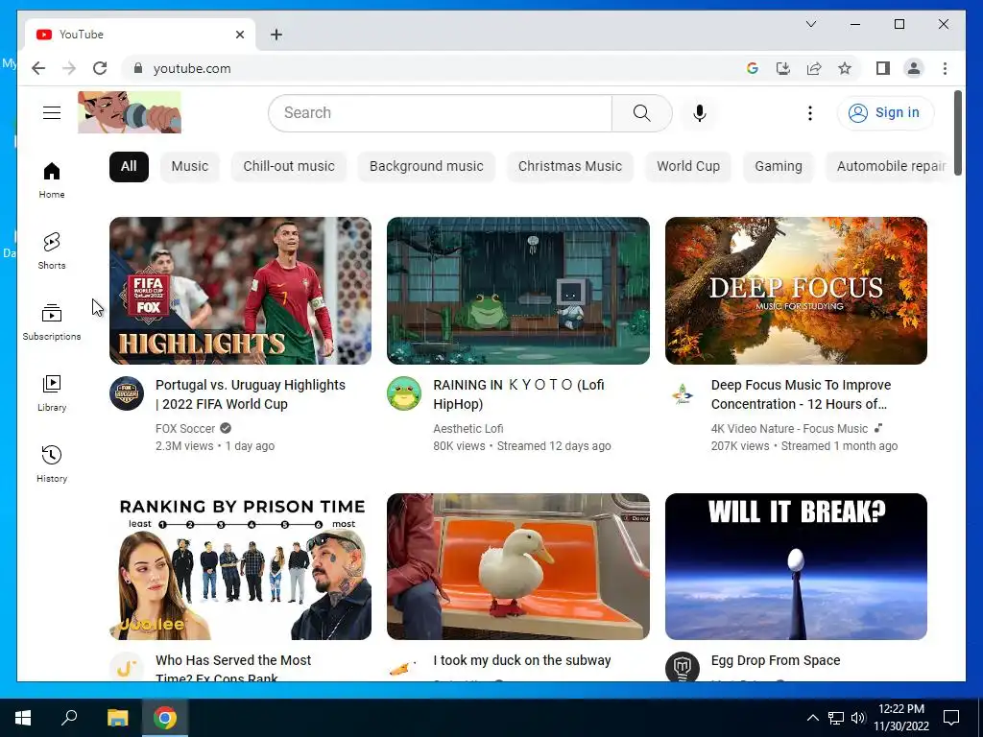983x737 pixels.
Task: Open Deep Focus Music video title
Action: pos(801,394)
